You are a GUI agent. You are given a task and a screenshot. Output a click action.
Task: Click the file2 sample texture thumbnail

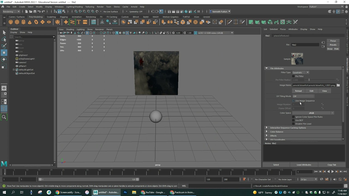point(297,59)
